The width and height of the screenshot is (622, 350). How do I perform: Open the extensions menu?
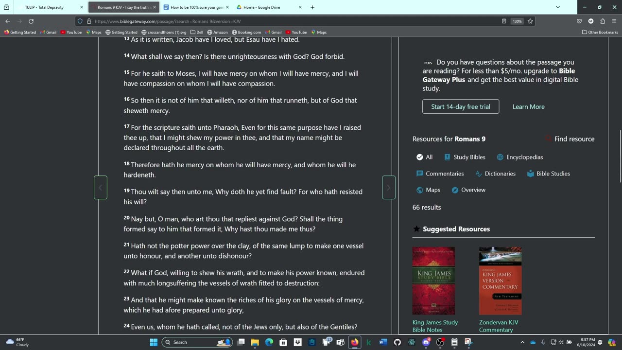pyautogui.click(x=603, y=21)
